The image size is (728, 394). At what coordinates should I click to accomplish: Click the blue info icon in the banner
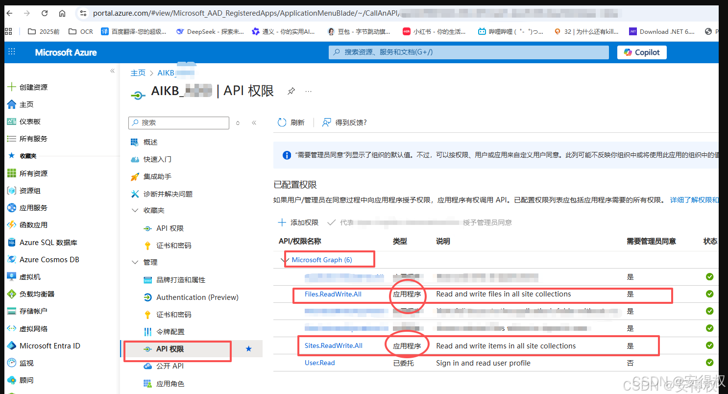click(287, 155)
